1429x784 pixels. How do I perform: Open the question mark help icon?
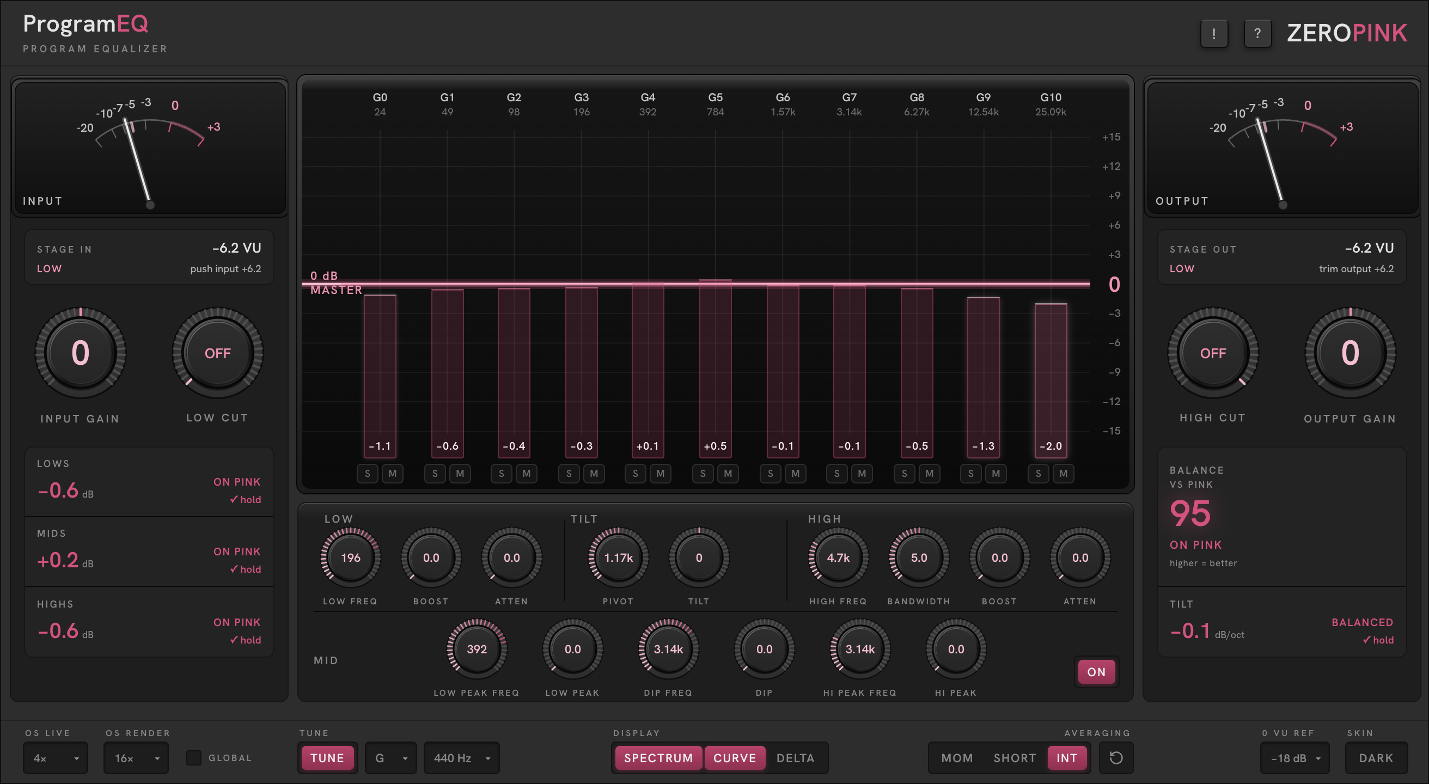point(1257,34)
